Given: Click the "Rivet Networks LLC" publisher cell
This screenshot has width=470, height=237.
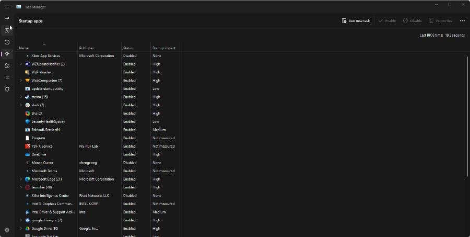Looking at the screenshot, I should 94,196.
